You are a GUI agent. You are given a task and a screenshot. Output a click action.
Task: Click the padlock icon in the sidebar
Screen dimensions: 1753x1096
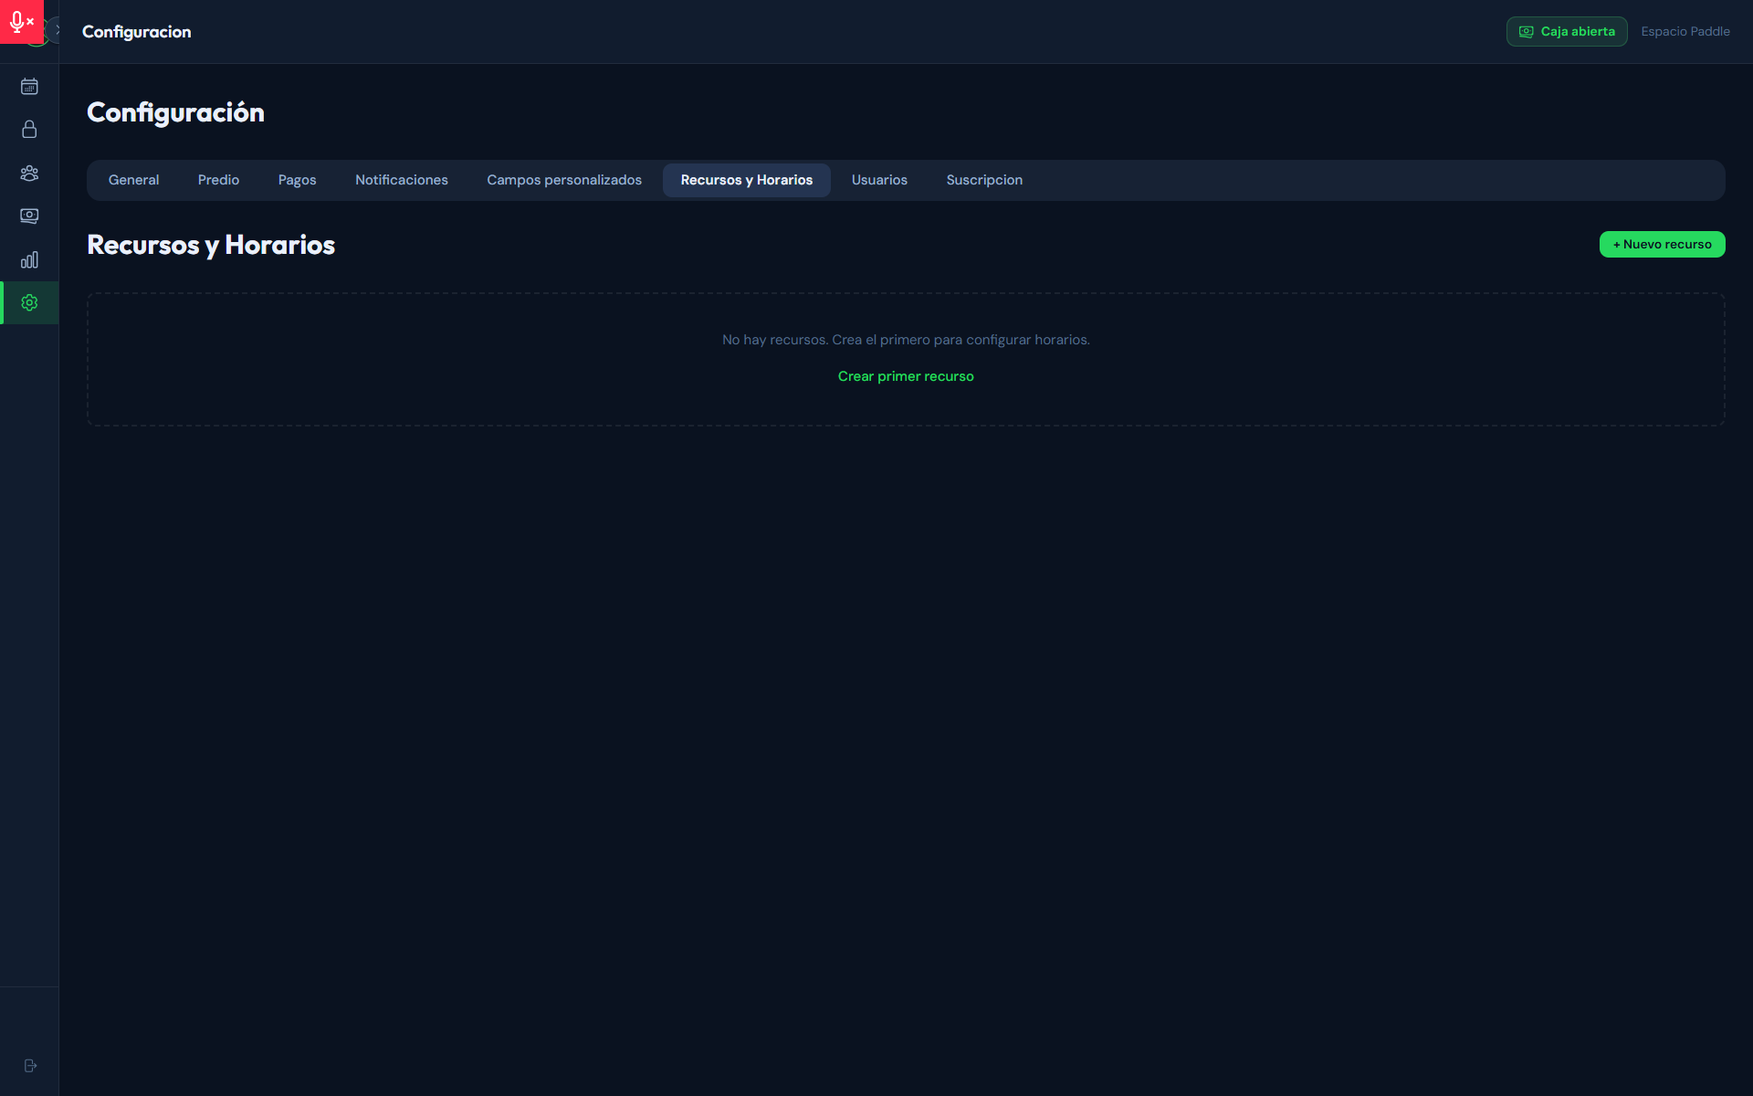coord(29,130)
